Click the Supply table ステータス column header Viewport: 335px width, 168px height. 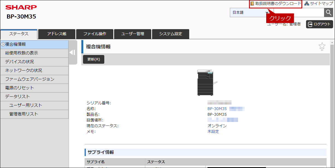236,162
